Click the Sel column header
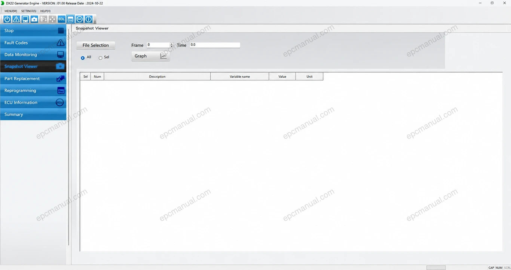The width and height of the screenshot is (511, 270). 85,77
